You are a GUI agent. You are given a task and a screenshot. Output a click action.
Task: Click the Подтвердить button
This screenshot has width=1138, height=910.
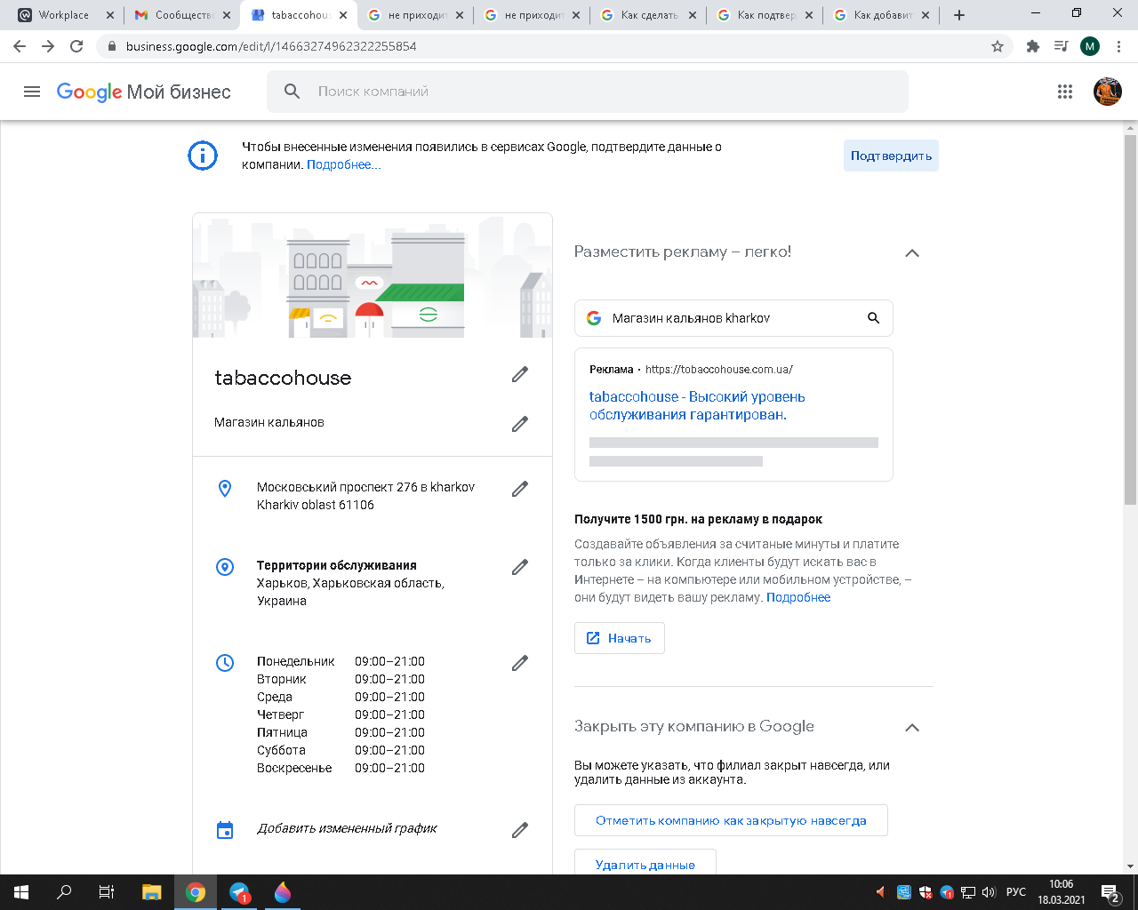[891, 156]
